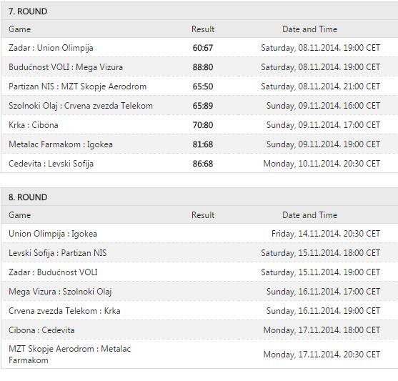Viewport: 398px width, 381px height.
Task: Open the Cibona : Cedevita fixture
Action: (x=41, y=330)
